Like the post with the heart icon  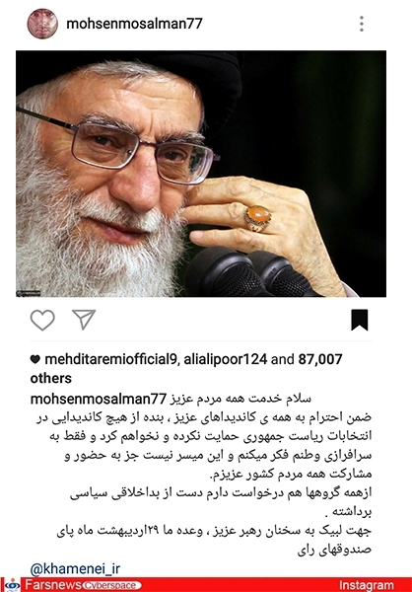click(42, 320)
